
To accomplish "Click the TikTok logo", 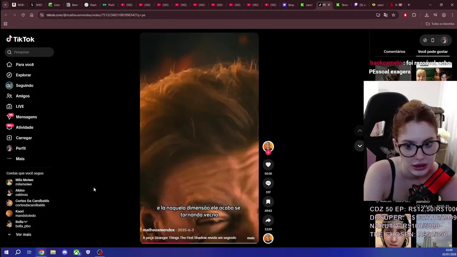I will [20, 39].
